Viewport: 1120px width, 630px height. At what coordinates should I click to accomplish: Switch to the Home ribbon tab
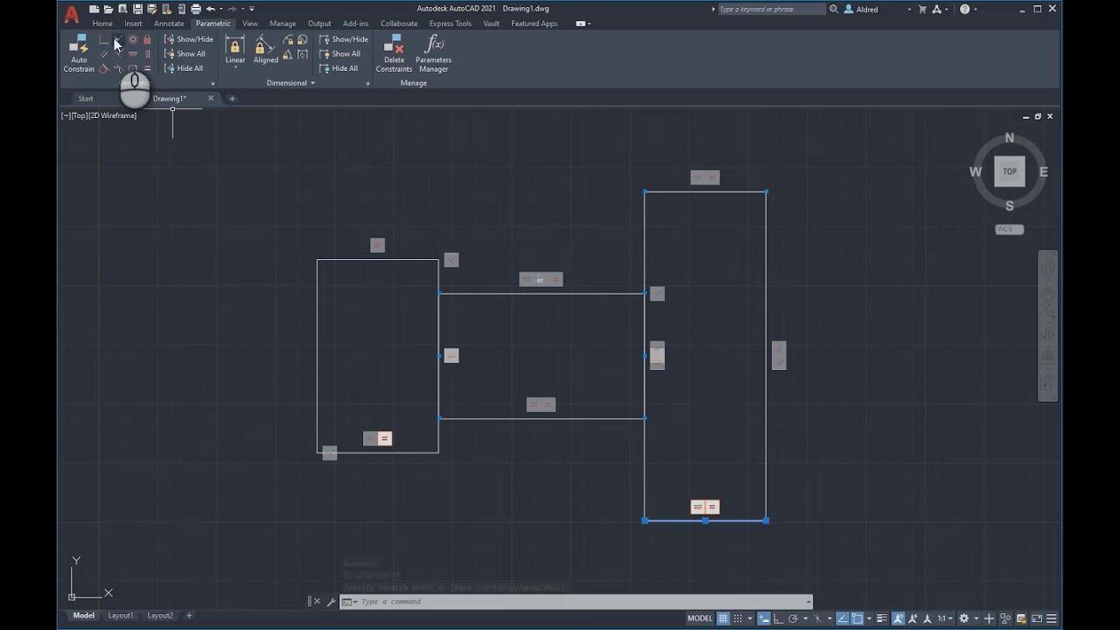(102, 24)
